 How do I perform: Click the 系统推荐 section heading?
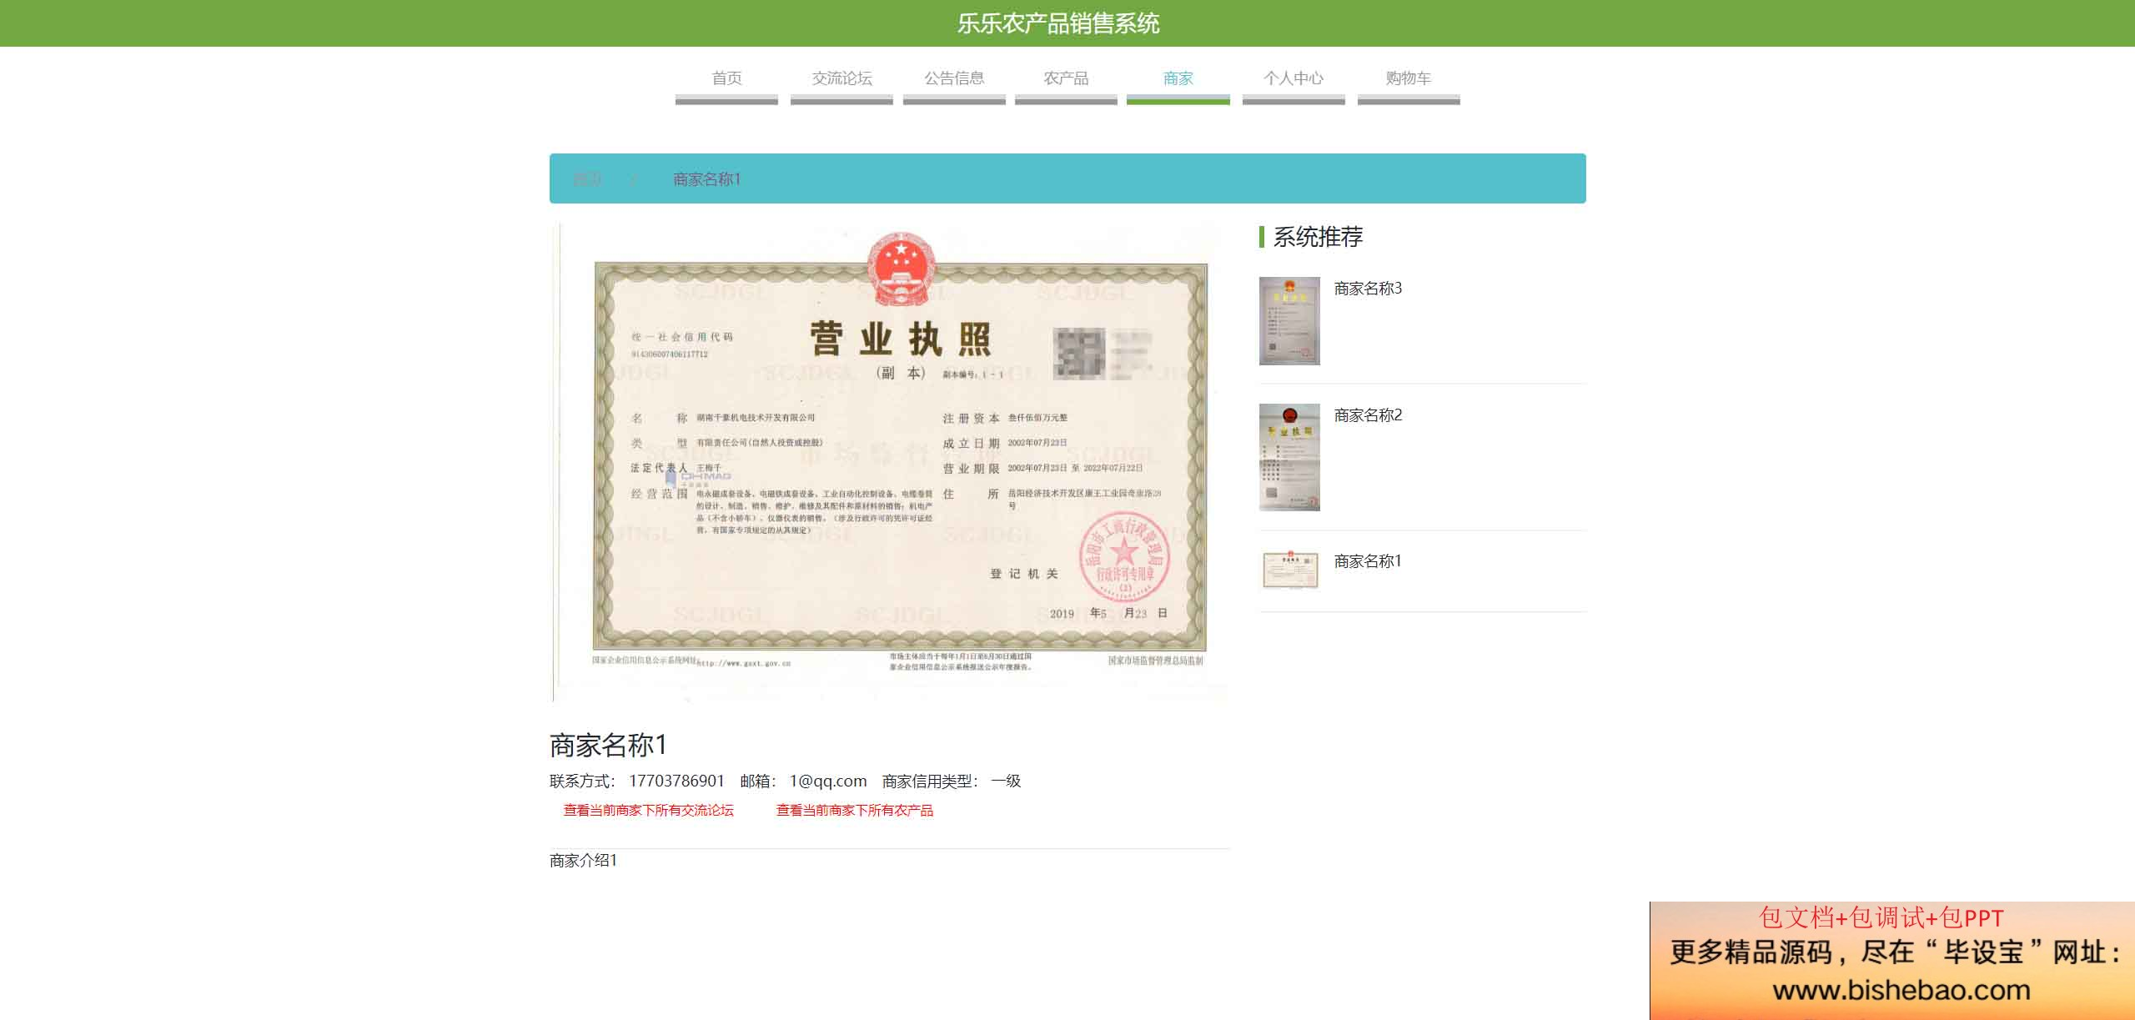[1318, 237]
